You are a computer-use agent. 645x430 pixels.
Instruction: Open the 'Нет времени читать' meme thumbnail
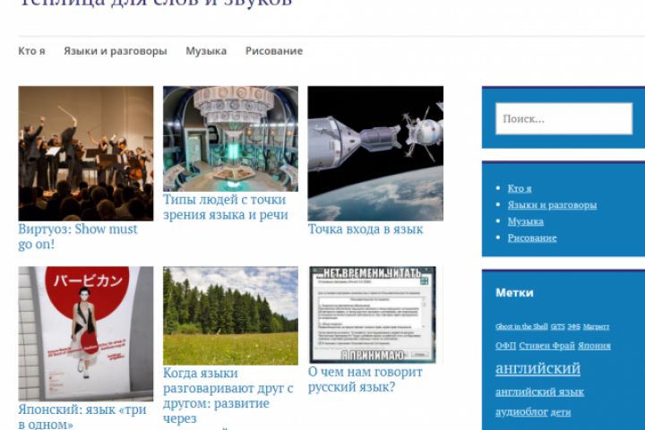pyautogui.click(x=373, y=315)
